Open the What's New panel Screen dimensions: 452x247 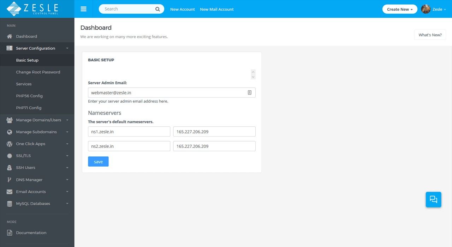[430, 35]
